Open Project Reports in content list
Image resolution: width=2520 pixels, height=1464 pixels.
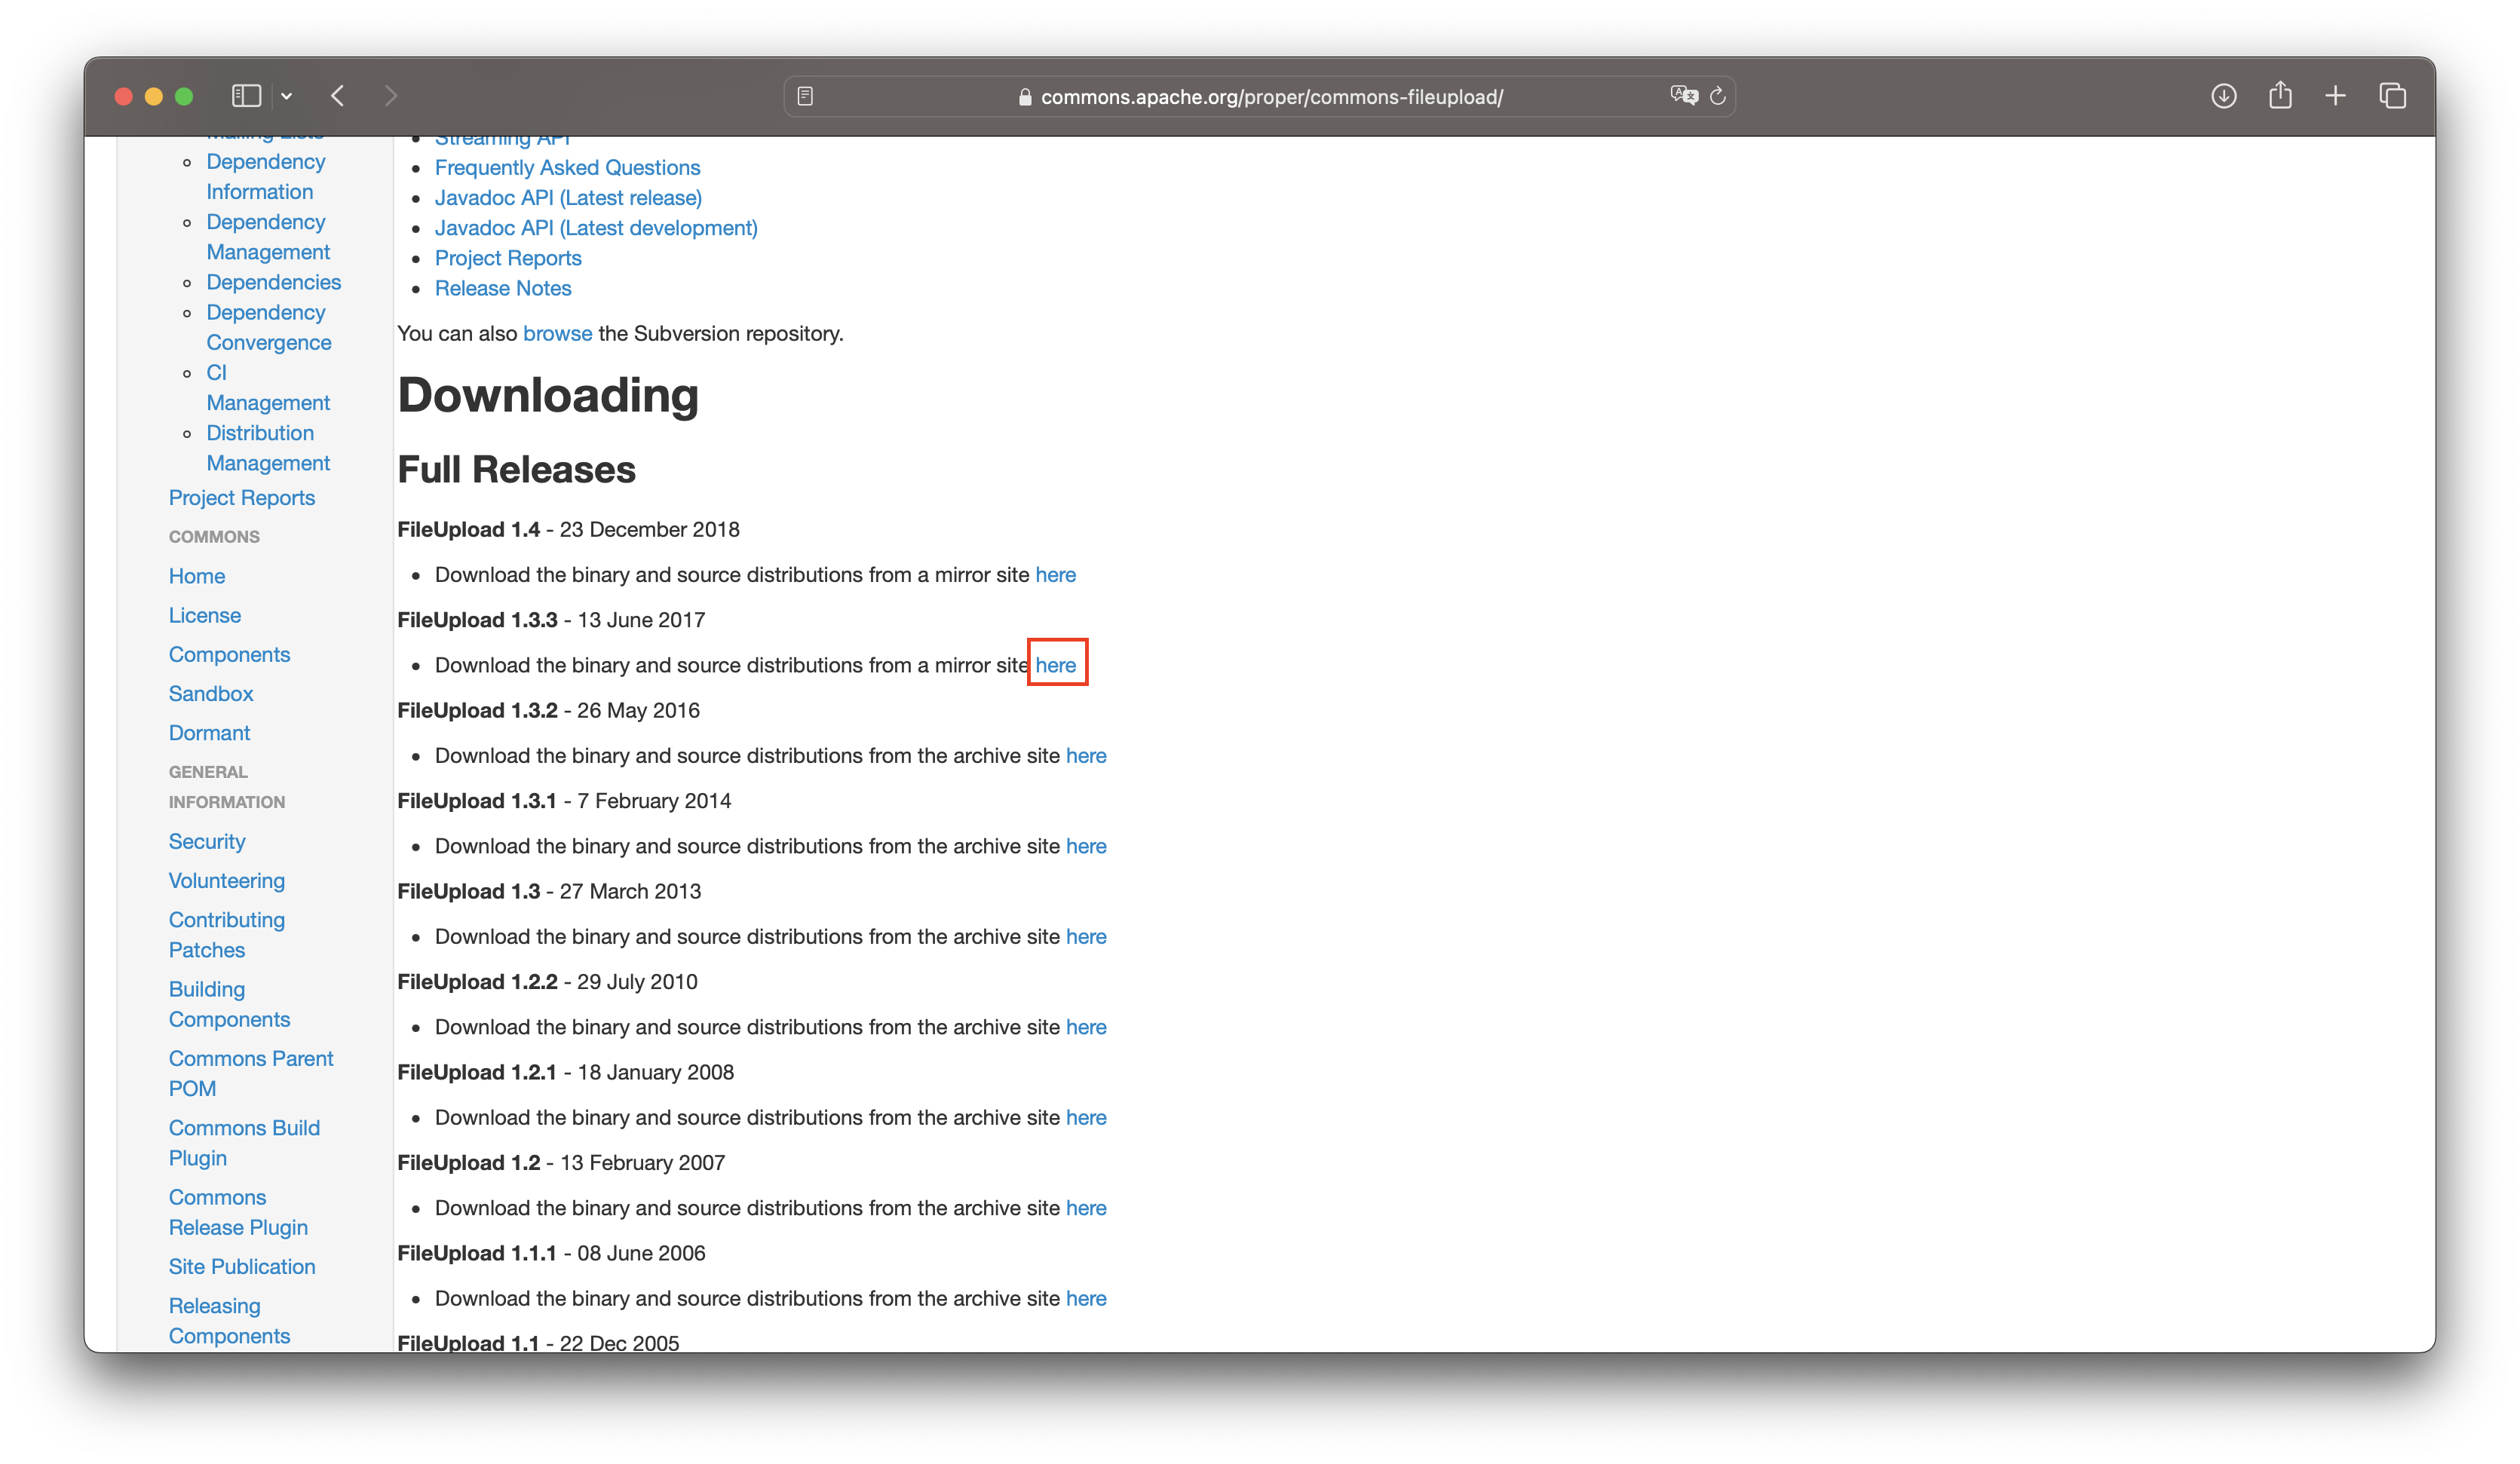508,258
